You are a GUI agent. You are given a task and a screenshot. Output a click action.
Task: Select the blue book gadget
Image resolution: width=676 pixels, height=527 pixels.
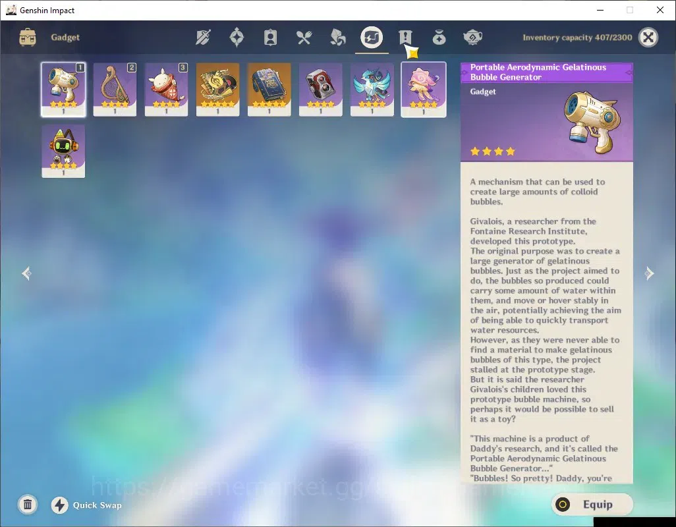coord(269,89)
